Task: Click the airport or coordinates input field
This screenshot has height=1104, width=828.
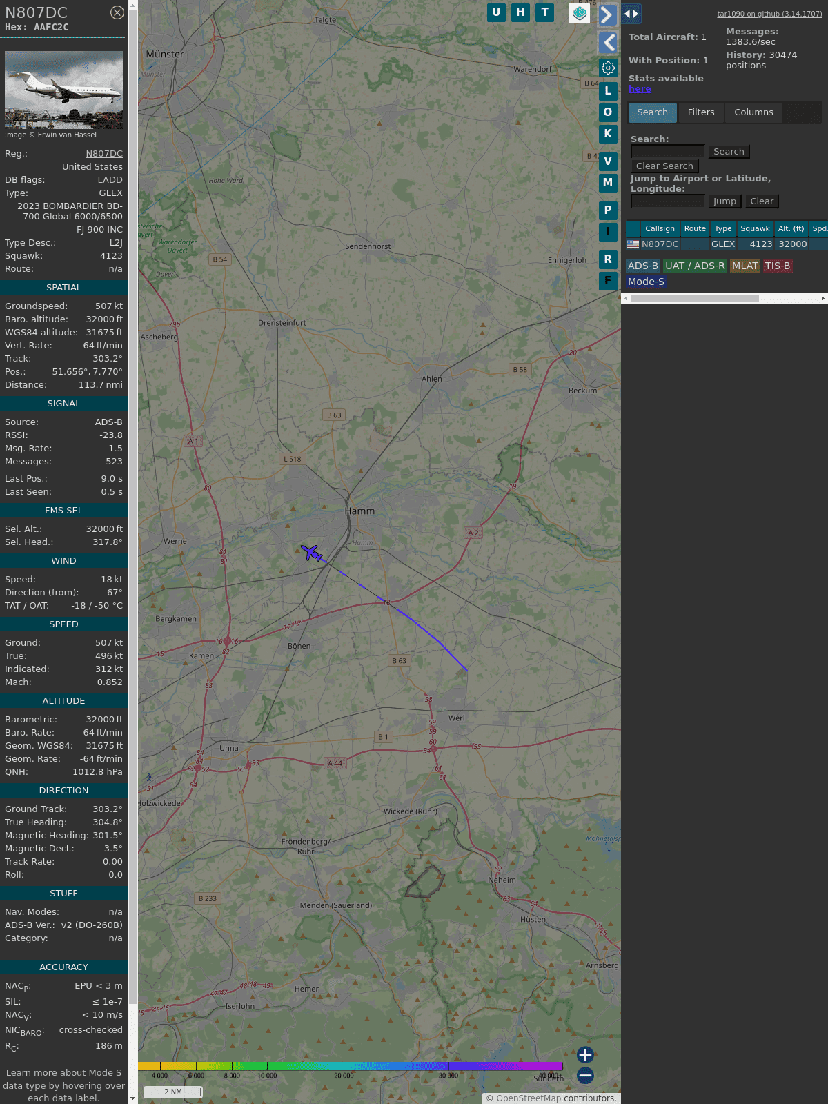Action: click(667, 201)
